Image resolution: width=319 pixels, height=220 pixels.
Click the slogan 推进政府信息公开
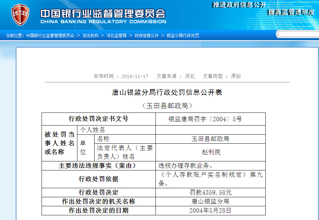coord(239,5)
